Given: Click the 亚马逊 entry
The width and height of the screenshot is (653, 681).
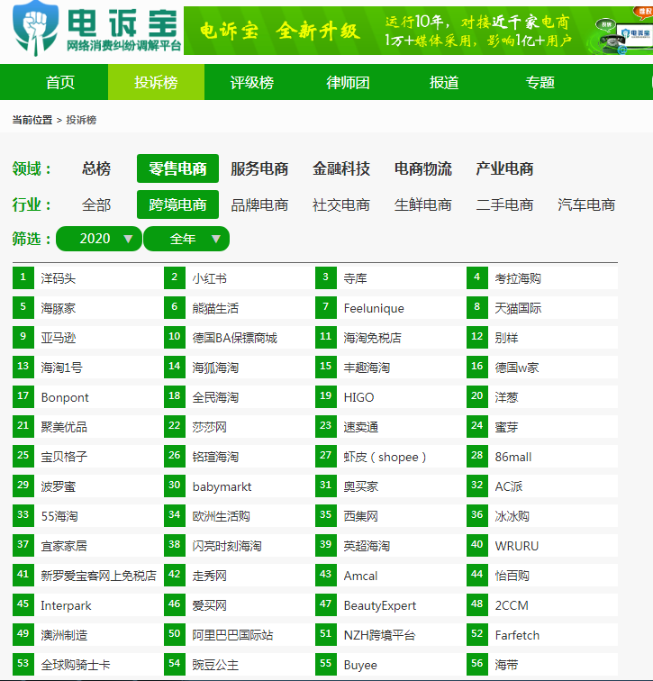Looking at the screenshot, I should pyautogui.click(x=59, y=338).
